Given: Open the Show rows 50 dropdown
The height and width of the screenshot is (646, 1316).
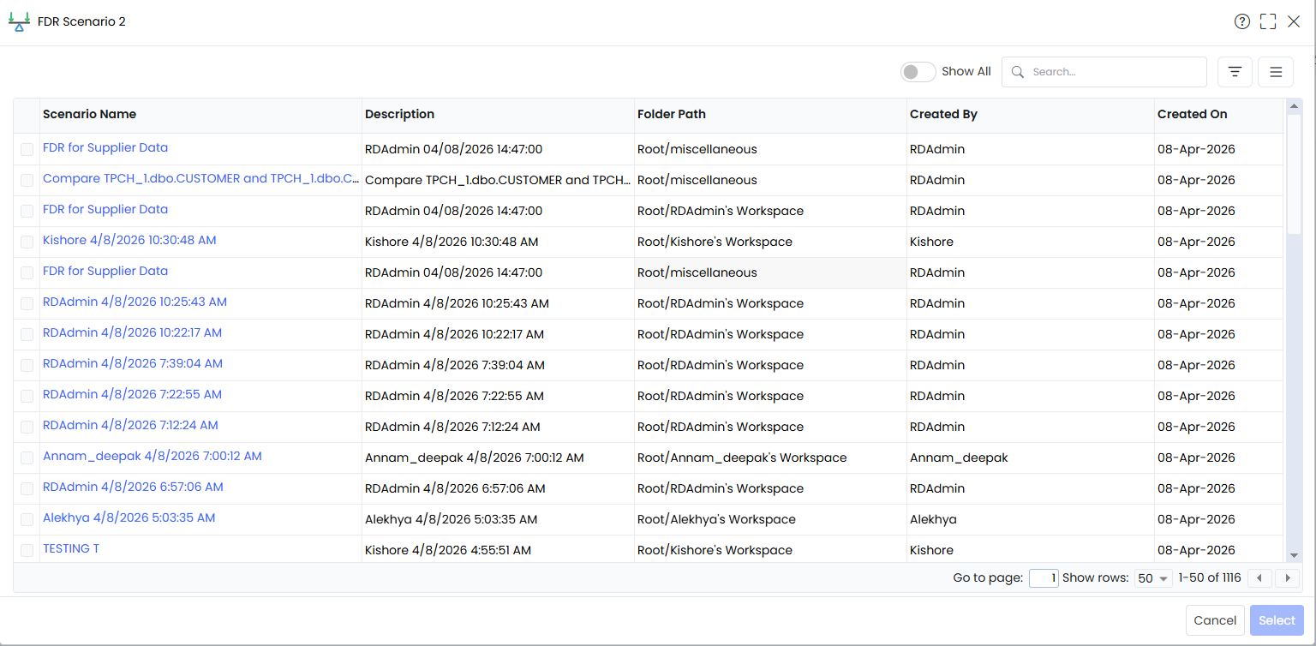Looking at the screenshot, I should click(x=1153, y=578).
